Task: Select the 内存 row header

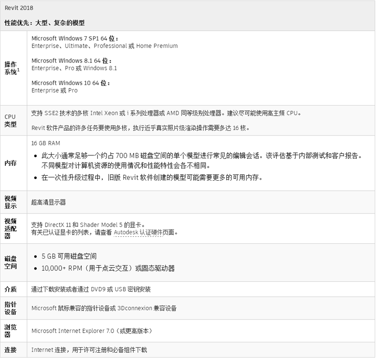Action: tap(10, 163)
